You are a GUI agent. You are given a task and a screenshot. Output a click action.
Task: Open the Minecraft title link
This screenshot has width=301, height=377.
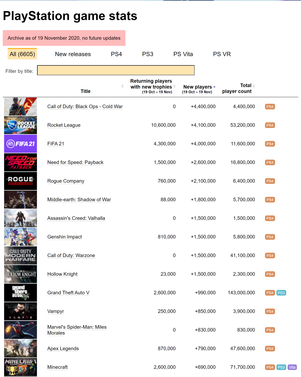[57, 367]
